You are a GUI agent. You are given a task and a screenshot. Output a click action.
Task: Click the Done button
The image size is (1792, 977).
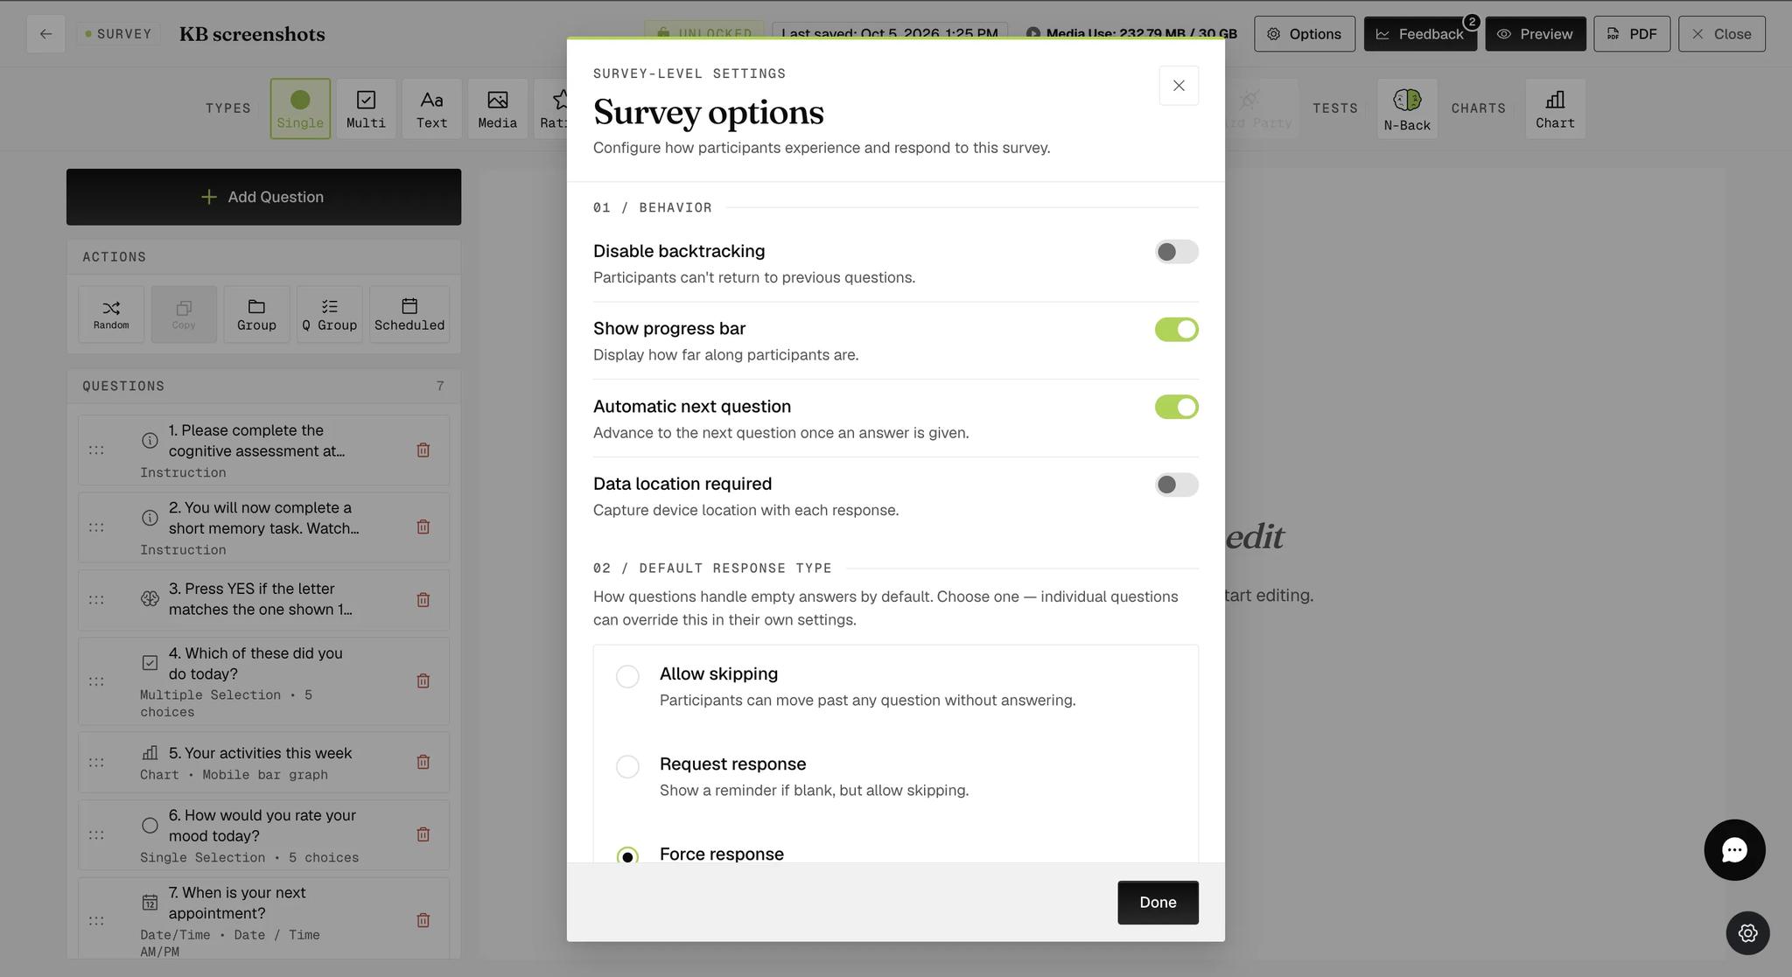[1158, 903]
